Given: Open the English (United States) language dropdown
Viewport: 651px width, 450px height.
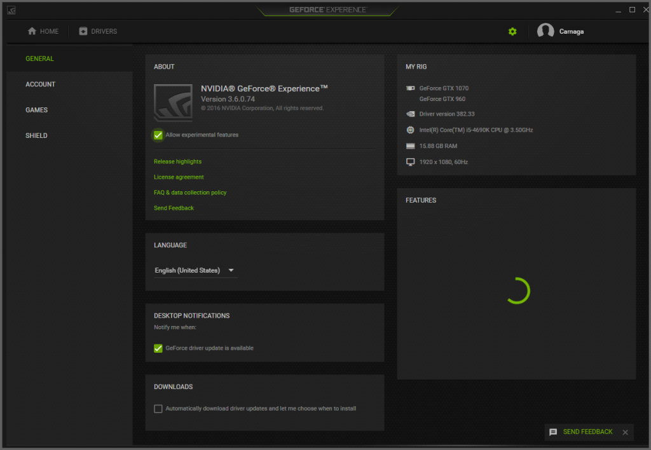Looking at the screenshot, I should tap(195, 271).
